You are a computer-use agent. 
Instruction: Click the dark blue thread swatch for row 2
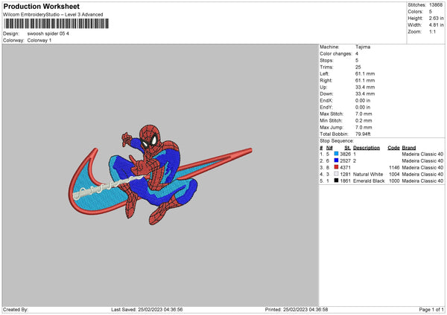pos(336,160)
